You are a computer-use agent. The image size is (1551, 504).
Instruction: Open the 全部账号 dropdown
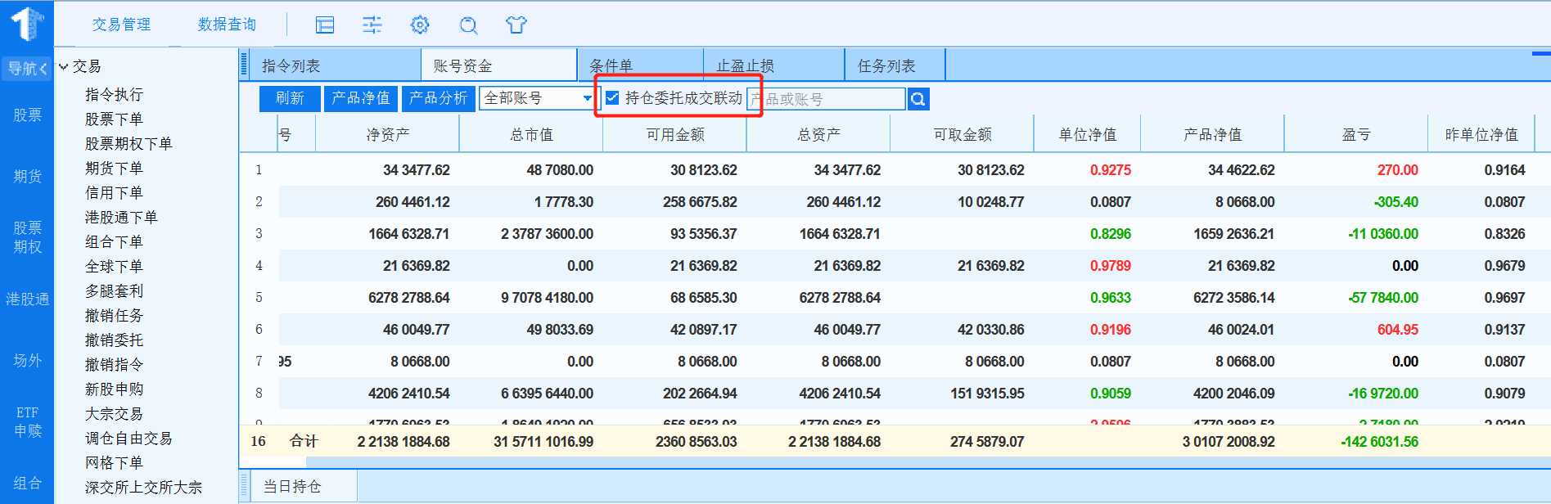(x=537, y=98)
